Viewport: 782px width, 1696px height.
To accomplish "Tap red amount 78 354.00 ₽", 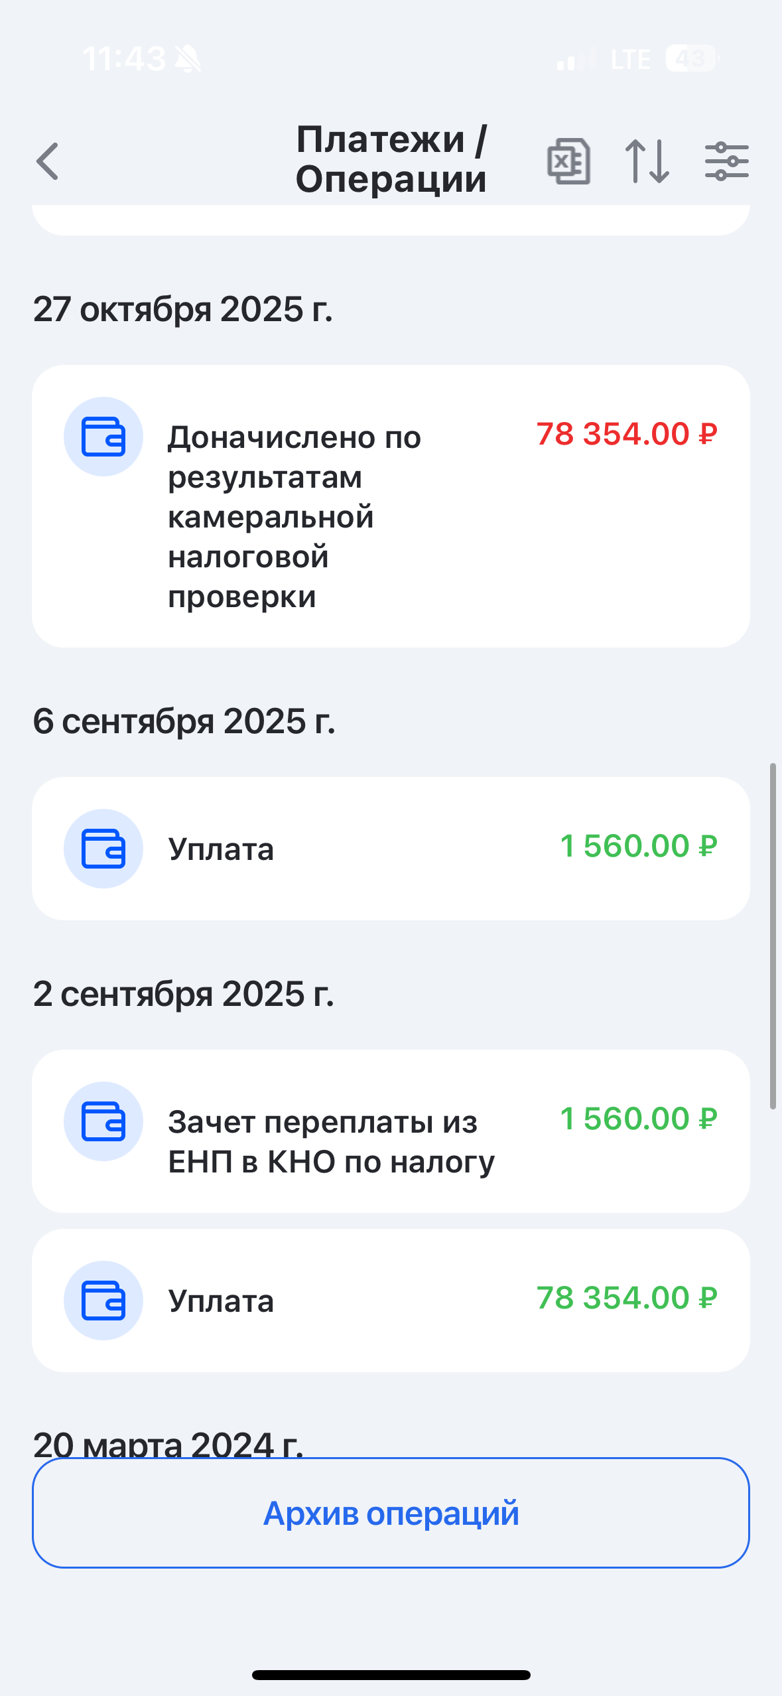I will pyautogui.click(x=626, y=435).
